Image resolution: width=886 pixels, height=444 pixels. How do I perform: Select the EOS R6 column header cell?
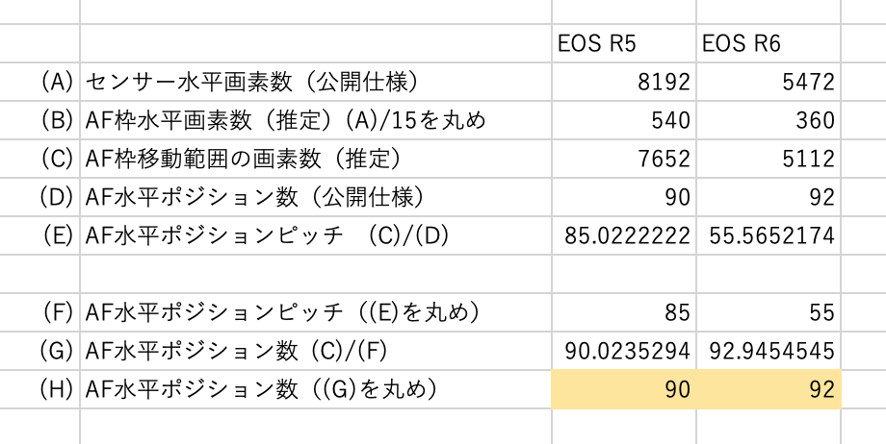click(768, 44)
